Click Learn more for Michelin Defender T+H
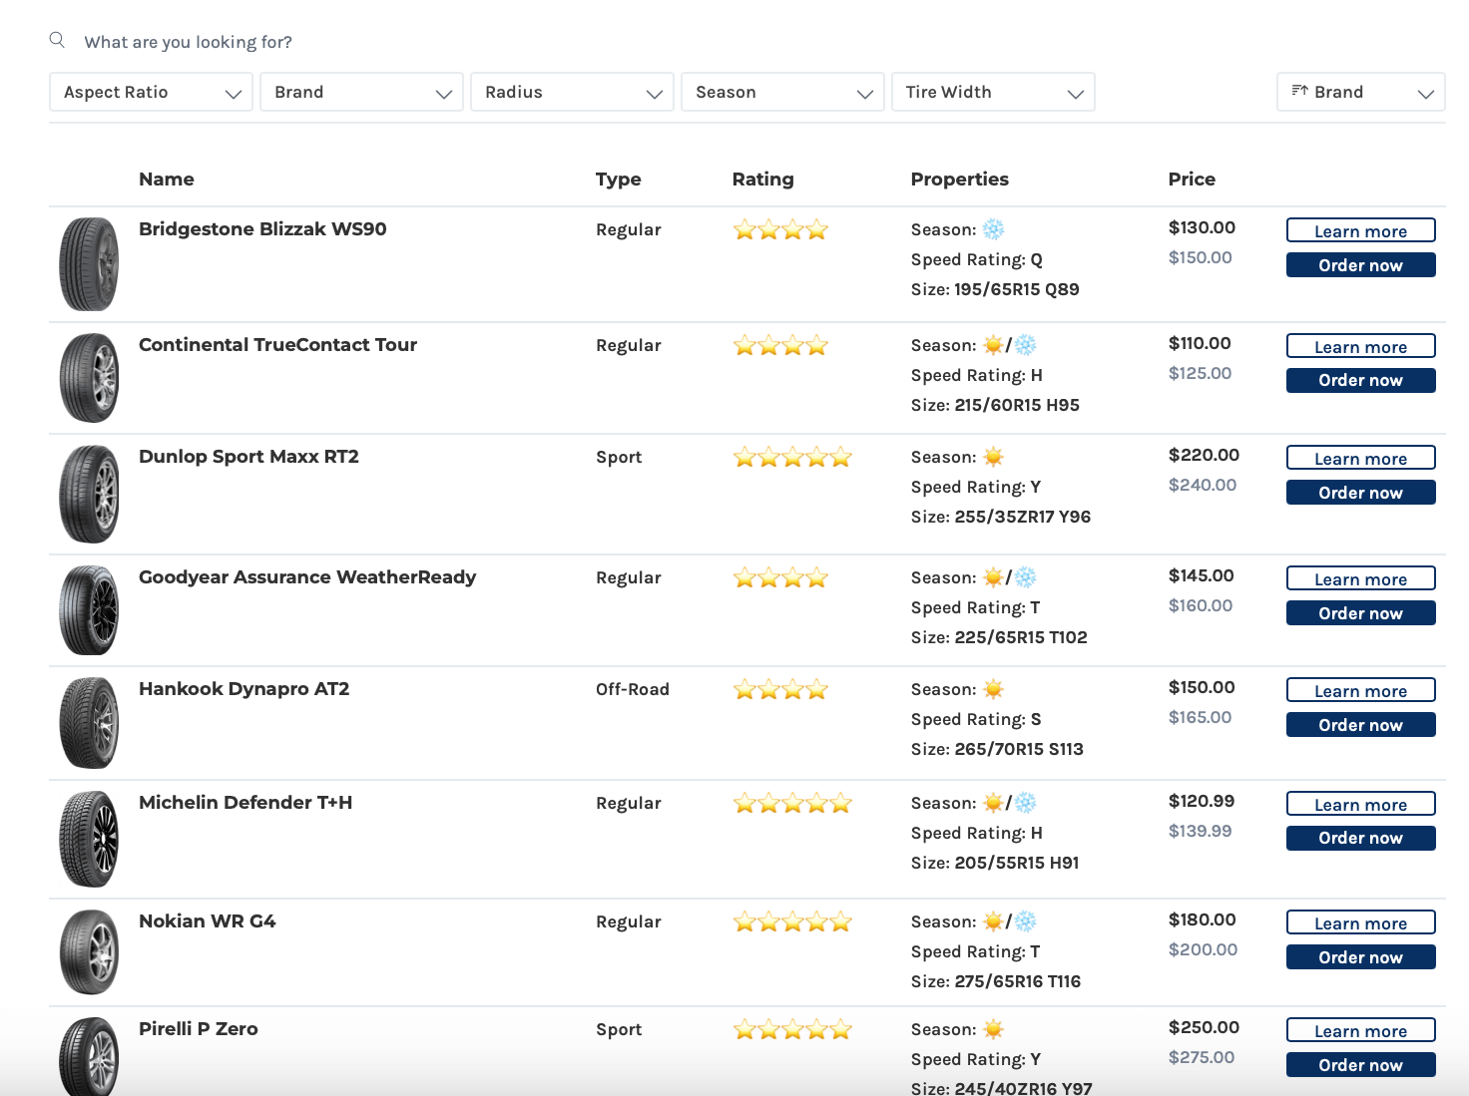This screenshot has height=1096, width=1469. [x=1361, y=804]
